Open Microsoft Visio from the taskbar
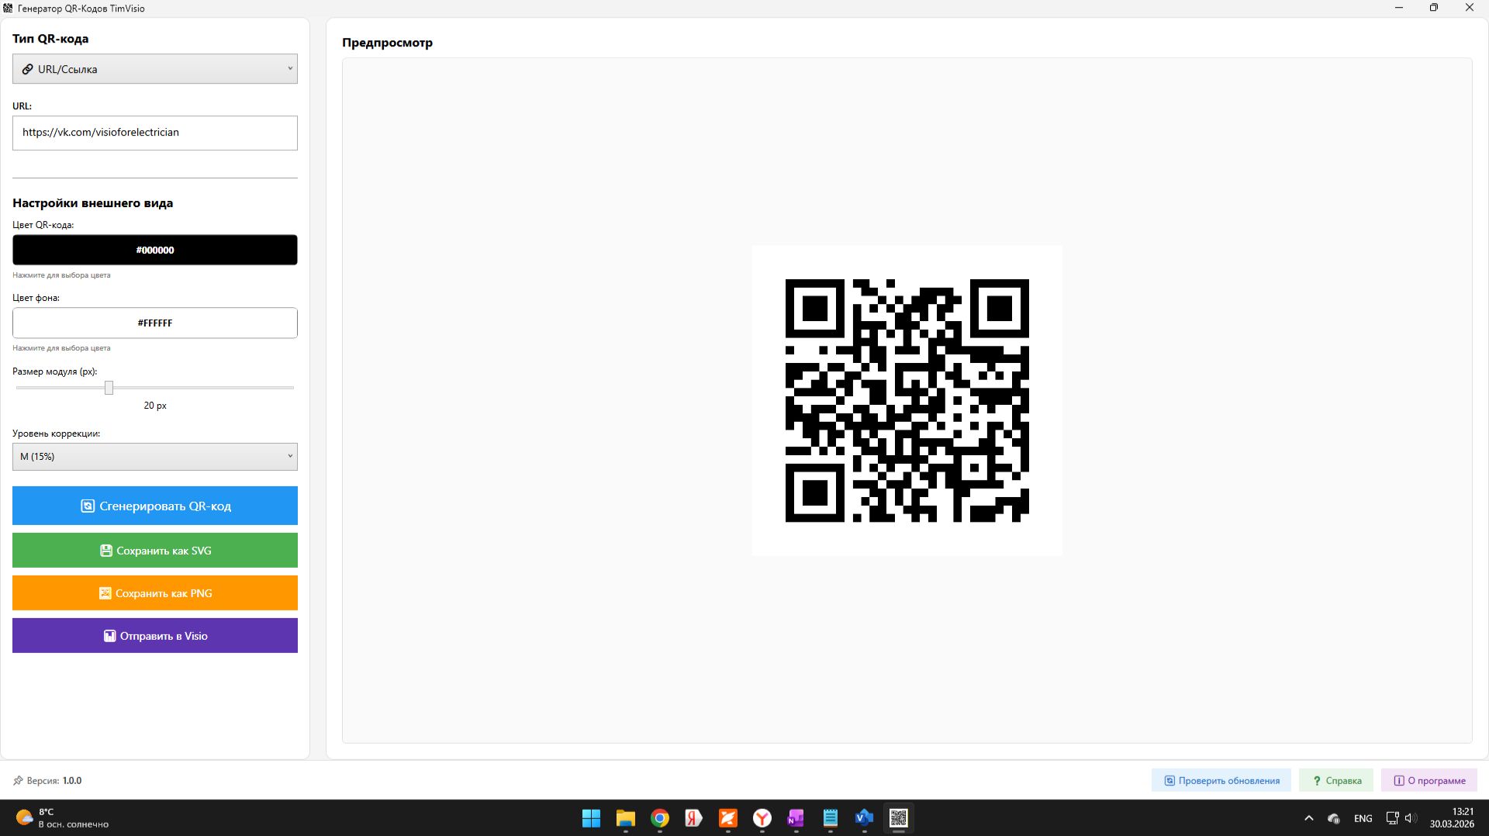The image size is (1489, 836). (865, 818)
